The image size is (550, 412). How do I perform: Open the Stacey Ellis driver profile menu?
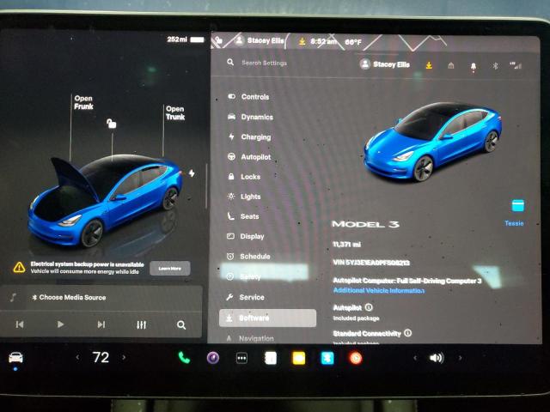385,64
